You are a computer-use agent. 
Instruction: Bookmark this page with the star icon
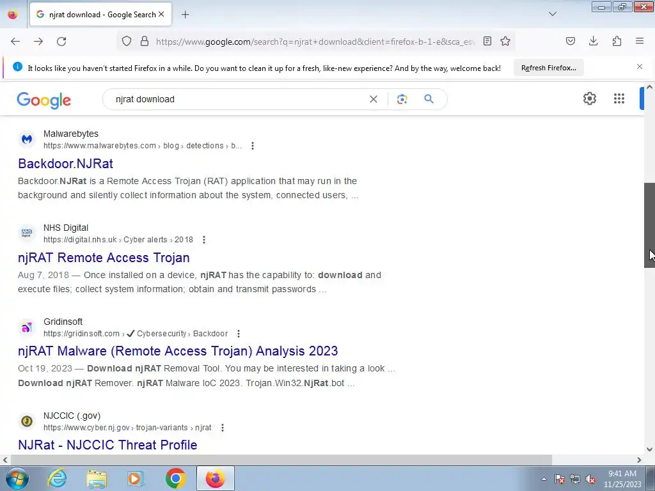click(x=505, y=41)
